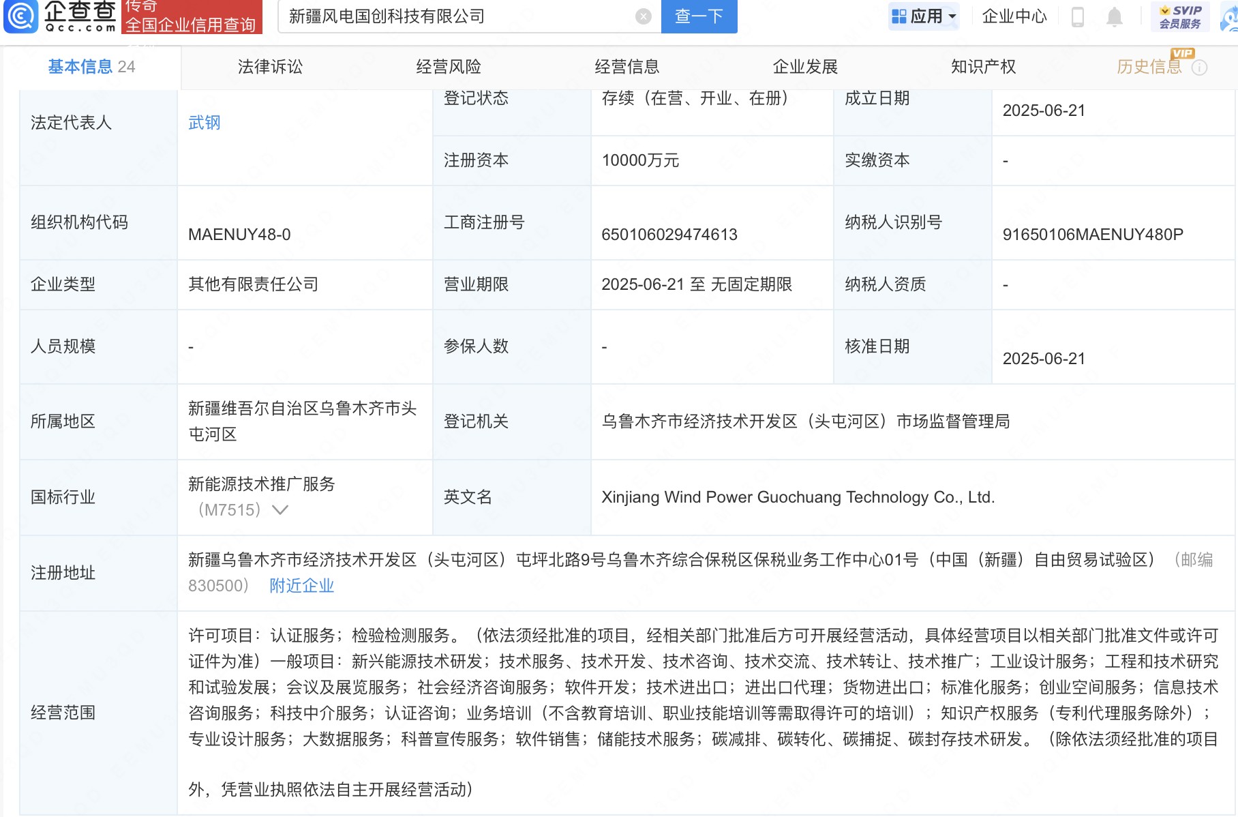This screenshot has height=817, width=1238.
Task: Select registration number 650106029474613
Action: 669,235
